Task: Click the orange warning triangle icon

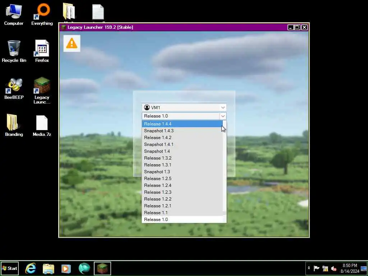Action: pos(72,43)
